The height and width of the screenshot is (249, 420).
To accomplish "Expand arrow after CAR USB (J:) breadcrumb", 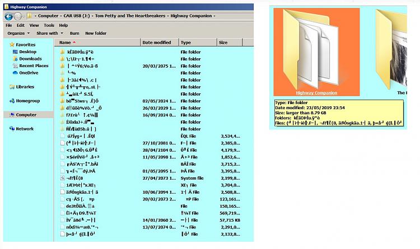I will (x=92, y=16).
